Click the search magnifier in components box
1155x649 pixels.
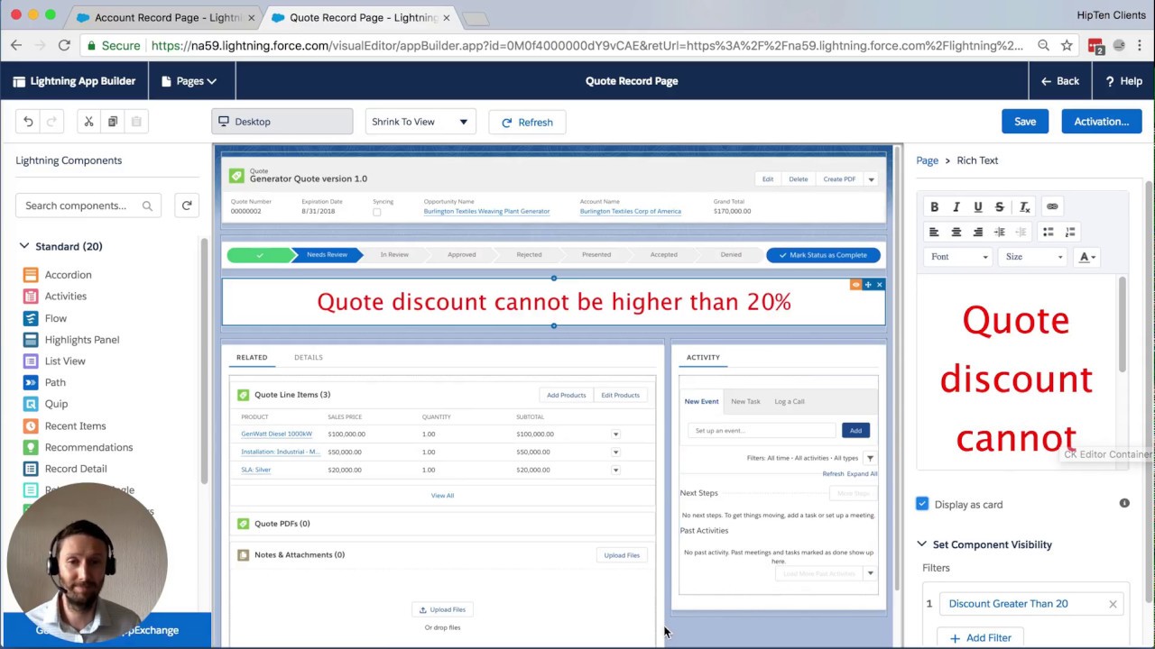click(147, 206)
